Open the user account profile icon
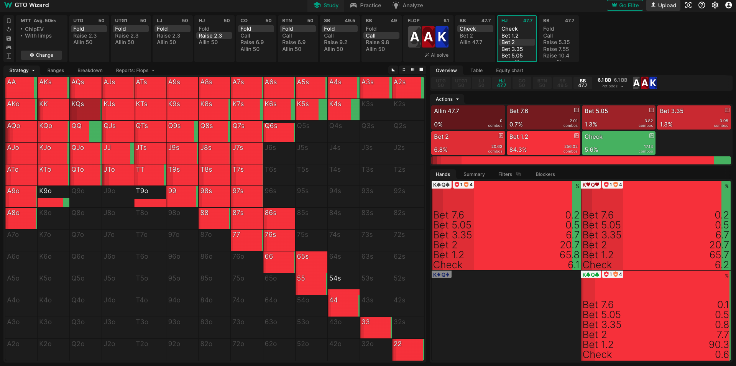This screenshot has height=366, width=736. click(x=728, y=5)
